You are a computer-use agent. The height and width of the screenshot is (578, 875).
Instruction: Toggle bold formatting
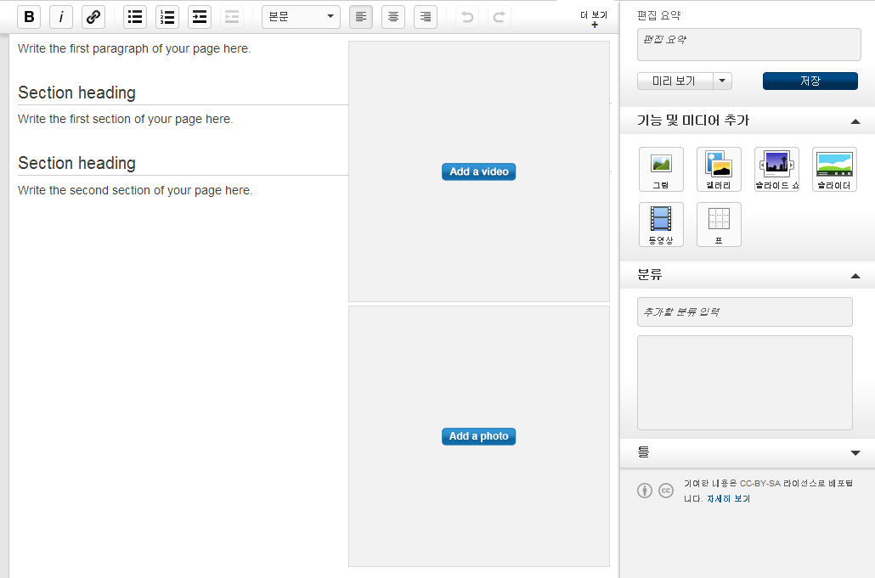pos(29,17)
